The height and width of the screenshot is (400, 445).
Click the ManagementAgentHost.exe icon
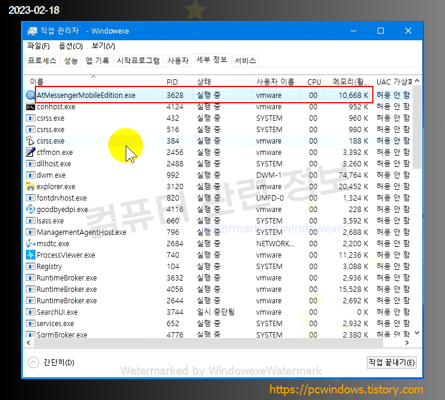pos(30,232)
